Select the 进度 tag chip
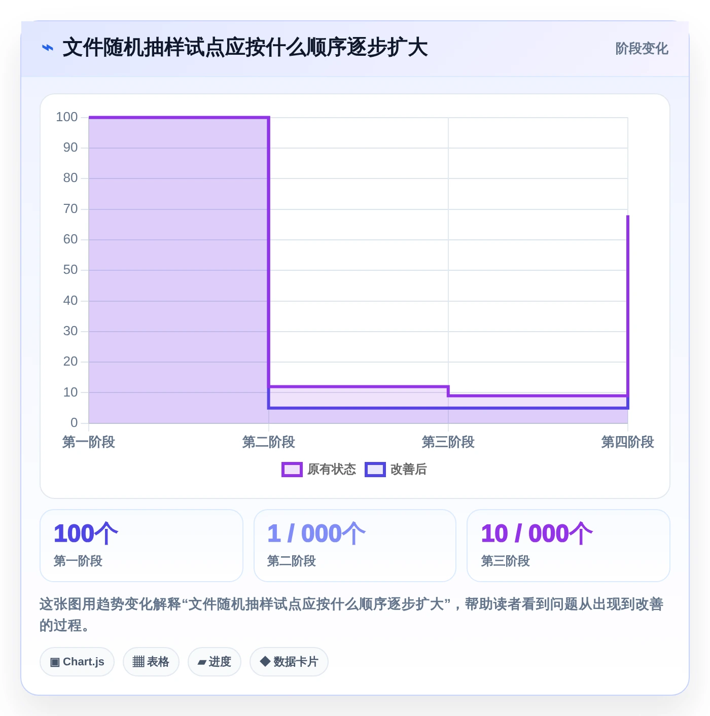 [215, 662]
